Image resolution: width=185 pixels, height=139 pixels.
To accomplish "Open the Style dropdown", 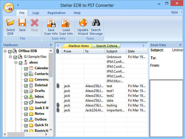I will pyautogui.click(x=176, y=12).
